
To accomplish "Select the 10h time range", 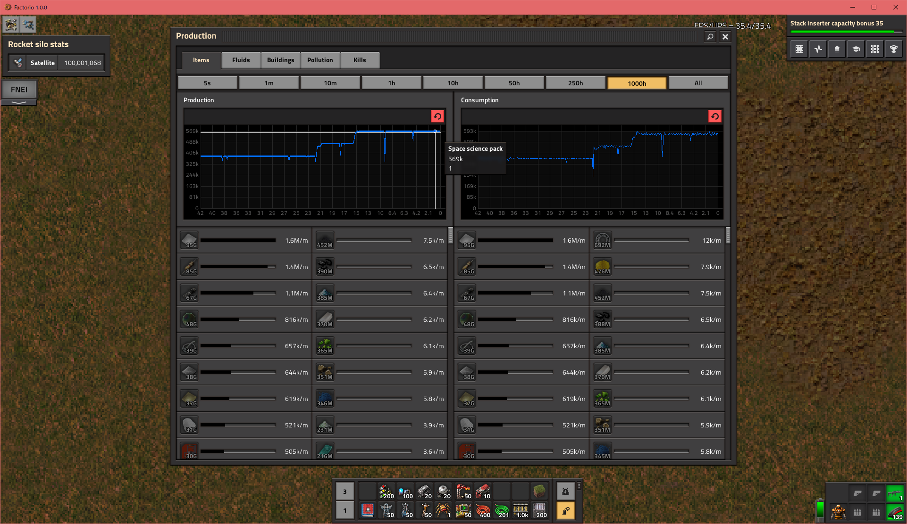I will click(453, 83).
